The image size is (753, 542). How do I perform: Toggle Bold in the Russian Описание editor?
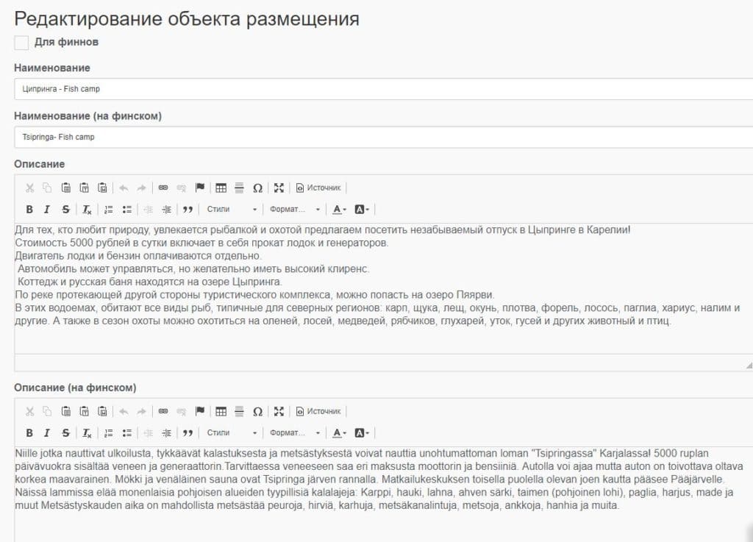(x=30, y=210)
